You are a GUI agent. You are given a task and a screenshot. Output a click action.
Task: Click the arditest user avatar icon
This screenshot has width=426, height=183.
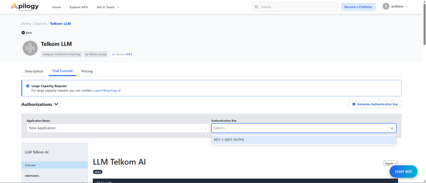(x=386, y=7)
